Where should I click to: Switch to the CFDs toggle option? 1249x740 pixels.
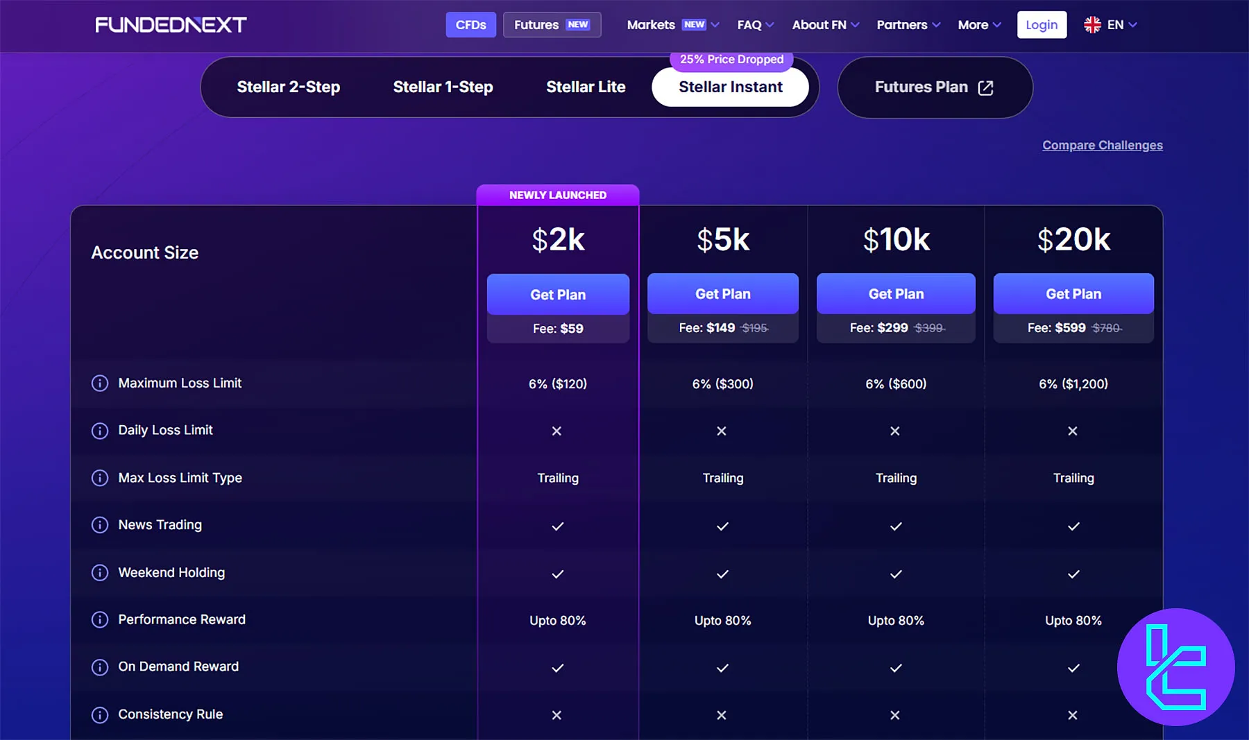click(x=470, y=25)
